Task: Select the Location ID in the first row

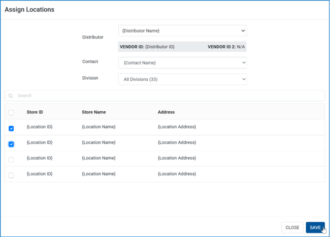Action: [39, 127]
